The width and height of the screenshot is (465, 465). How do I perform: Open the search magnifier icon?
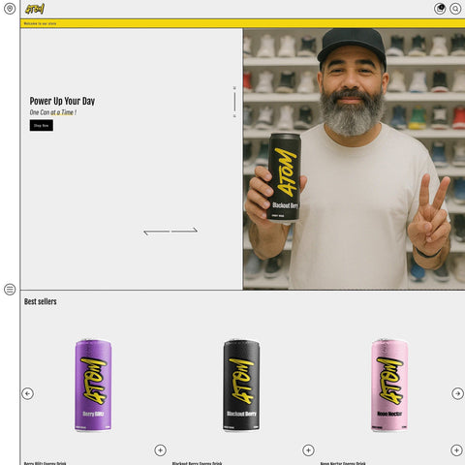click(x=455, y=9)
